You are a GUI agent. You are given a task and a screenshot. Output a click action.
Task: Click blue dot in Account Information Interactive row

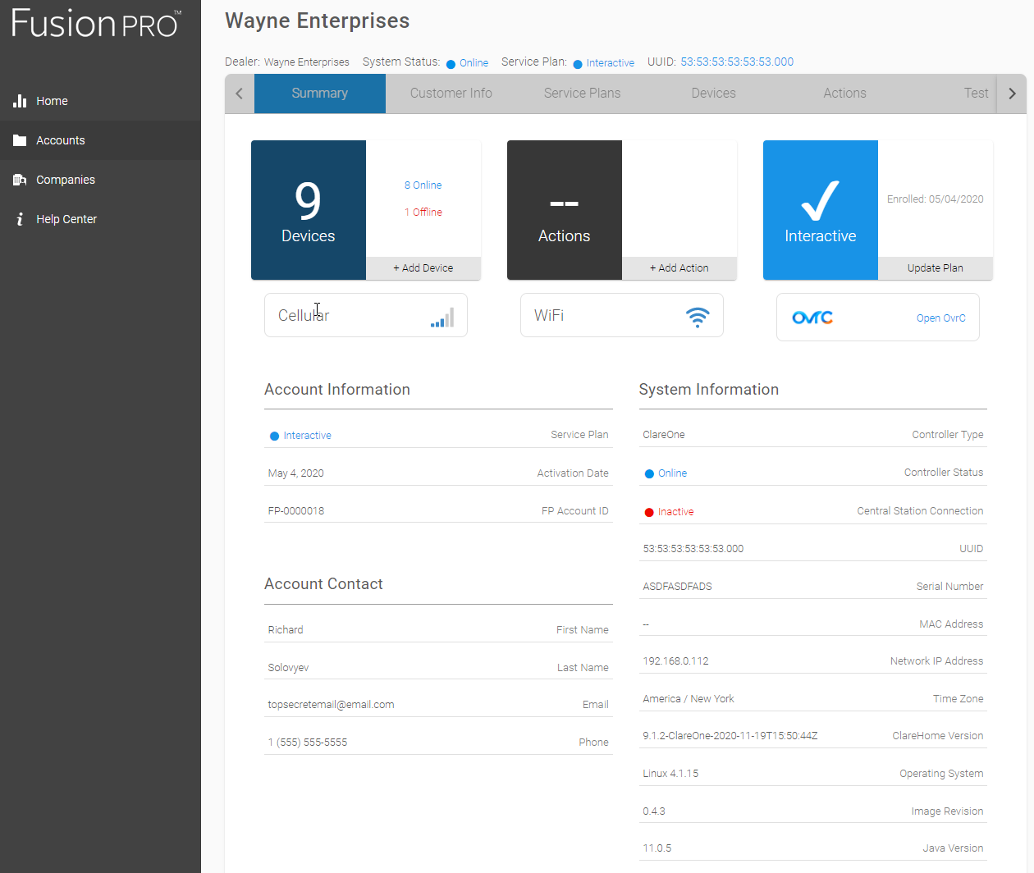click(274, 436)
